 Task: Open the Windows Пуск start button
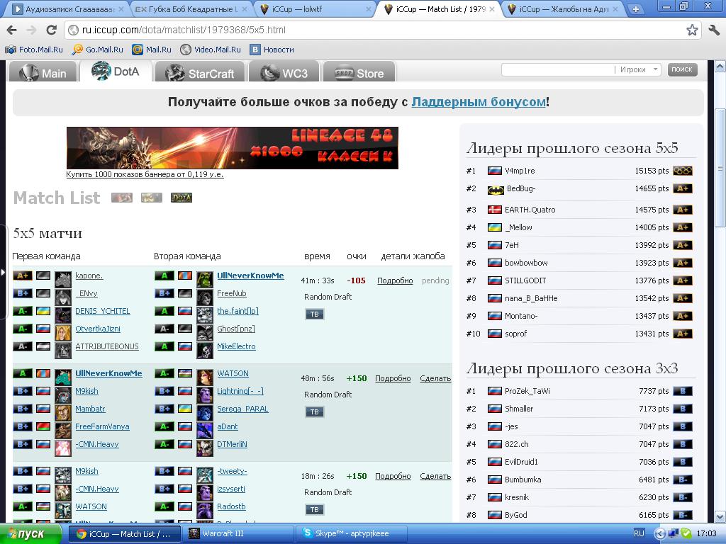coord(30,534)
